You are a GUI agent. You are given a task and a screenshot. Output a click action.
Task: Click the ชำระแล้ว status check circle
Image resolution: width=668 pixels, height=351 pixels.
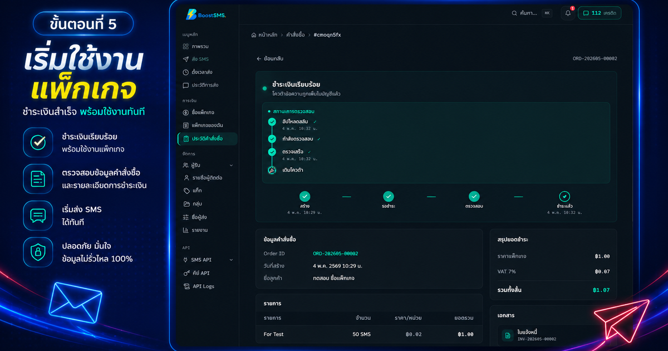564,196
